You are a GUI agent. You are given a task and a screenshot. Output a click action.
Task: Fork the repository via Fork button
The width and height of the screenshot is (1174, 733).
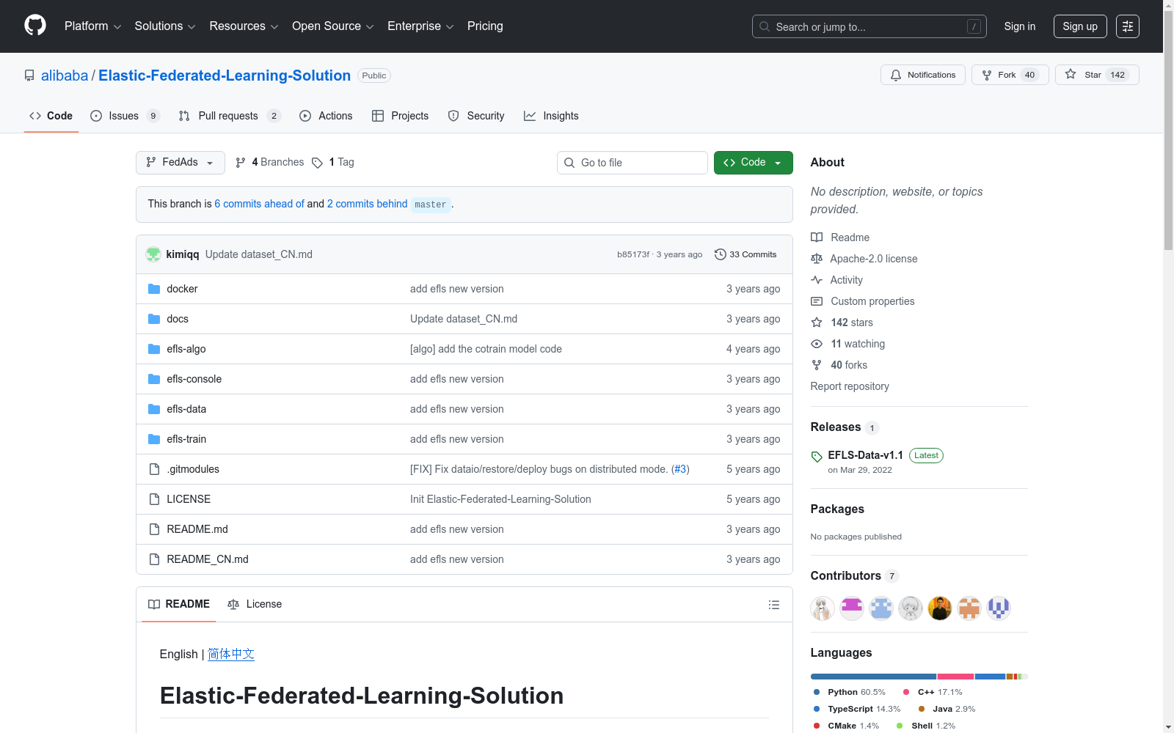1010,75
